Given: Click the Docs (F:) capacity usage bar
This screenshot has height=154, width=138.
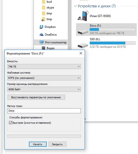Looking at the screenshot, I should coord(113,29).
